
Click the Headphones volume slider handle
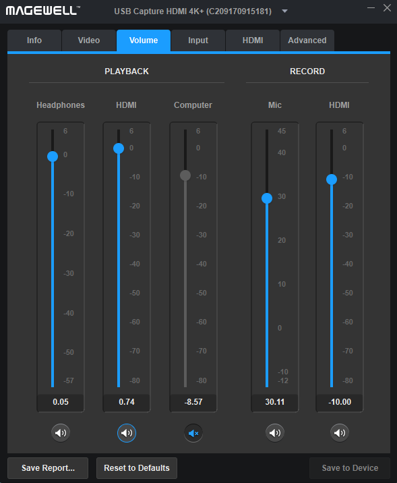click(53, 157)
